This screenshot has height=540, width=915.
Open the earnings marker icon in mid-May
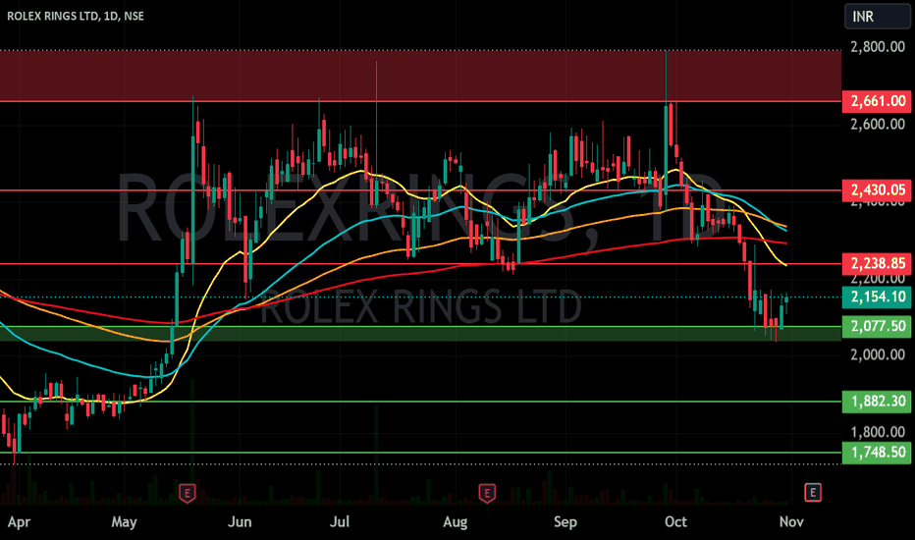[x=188, y=493]
